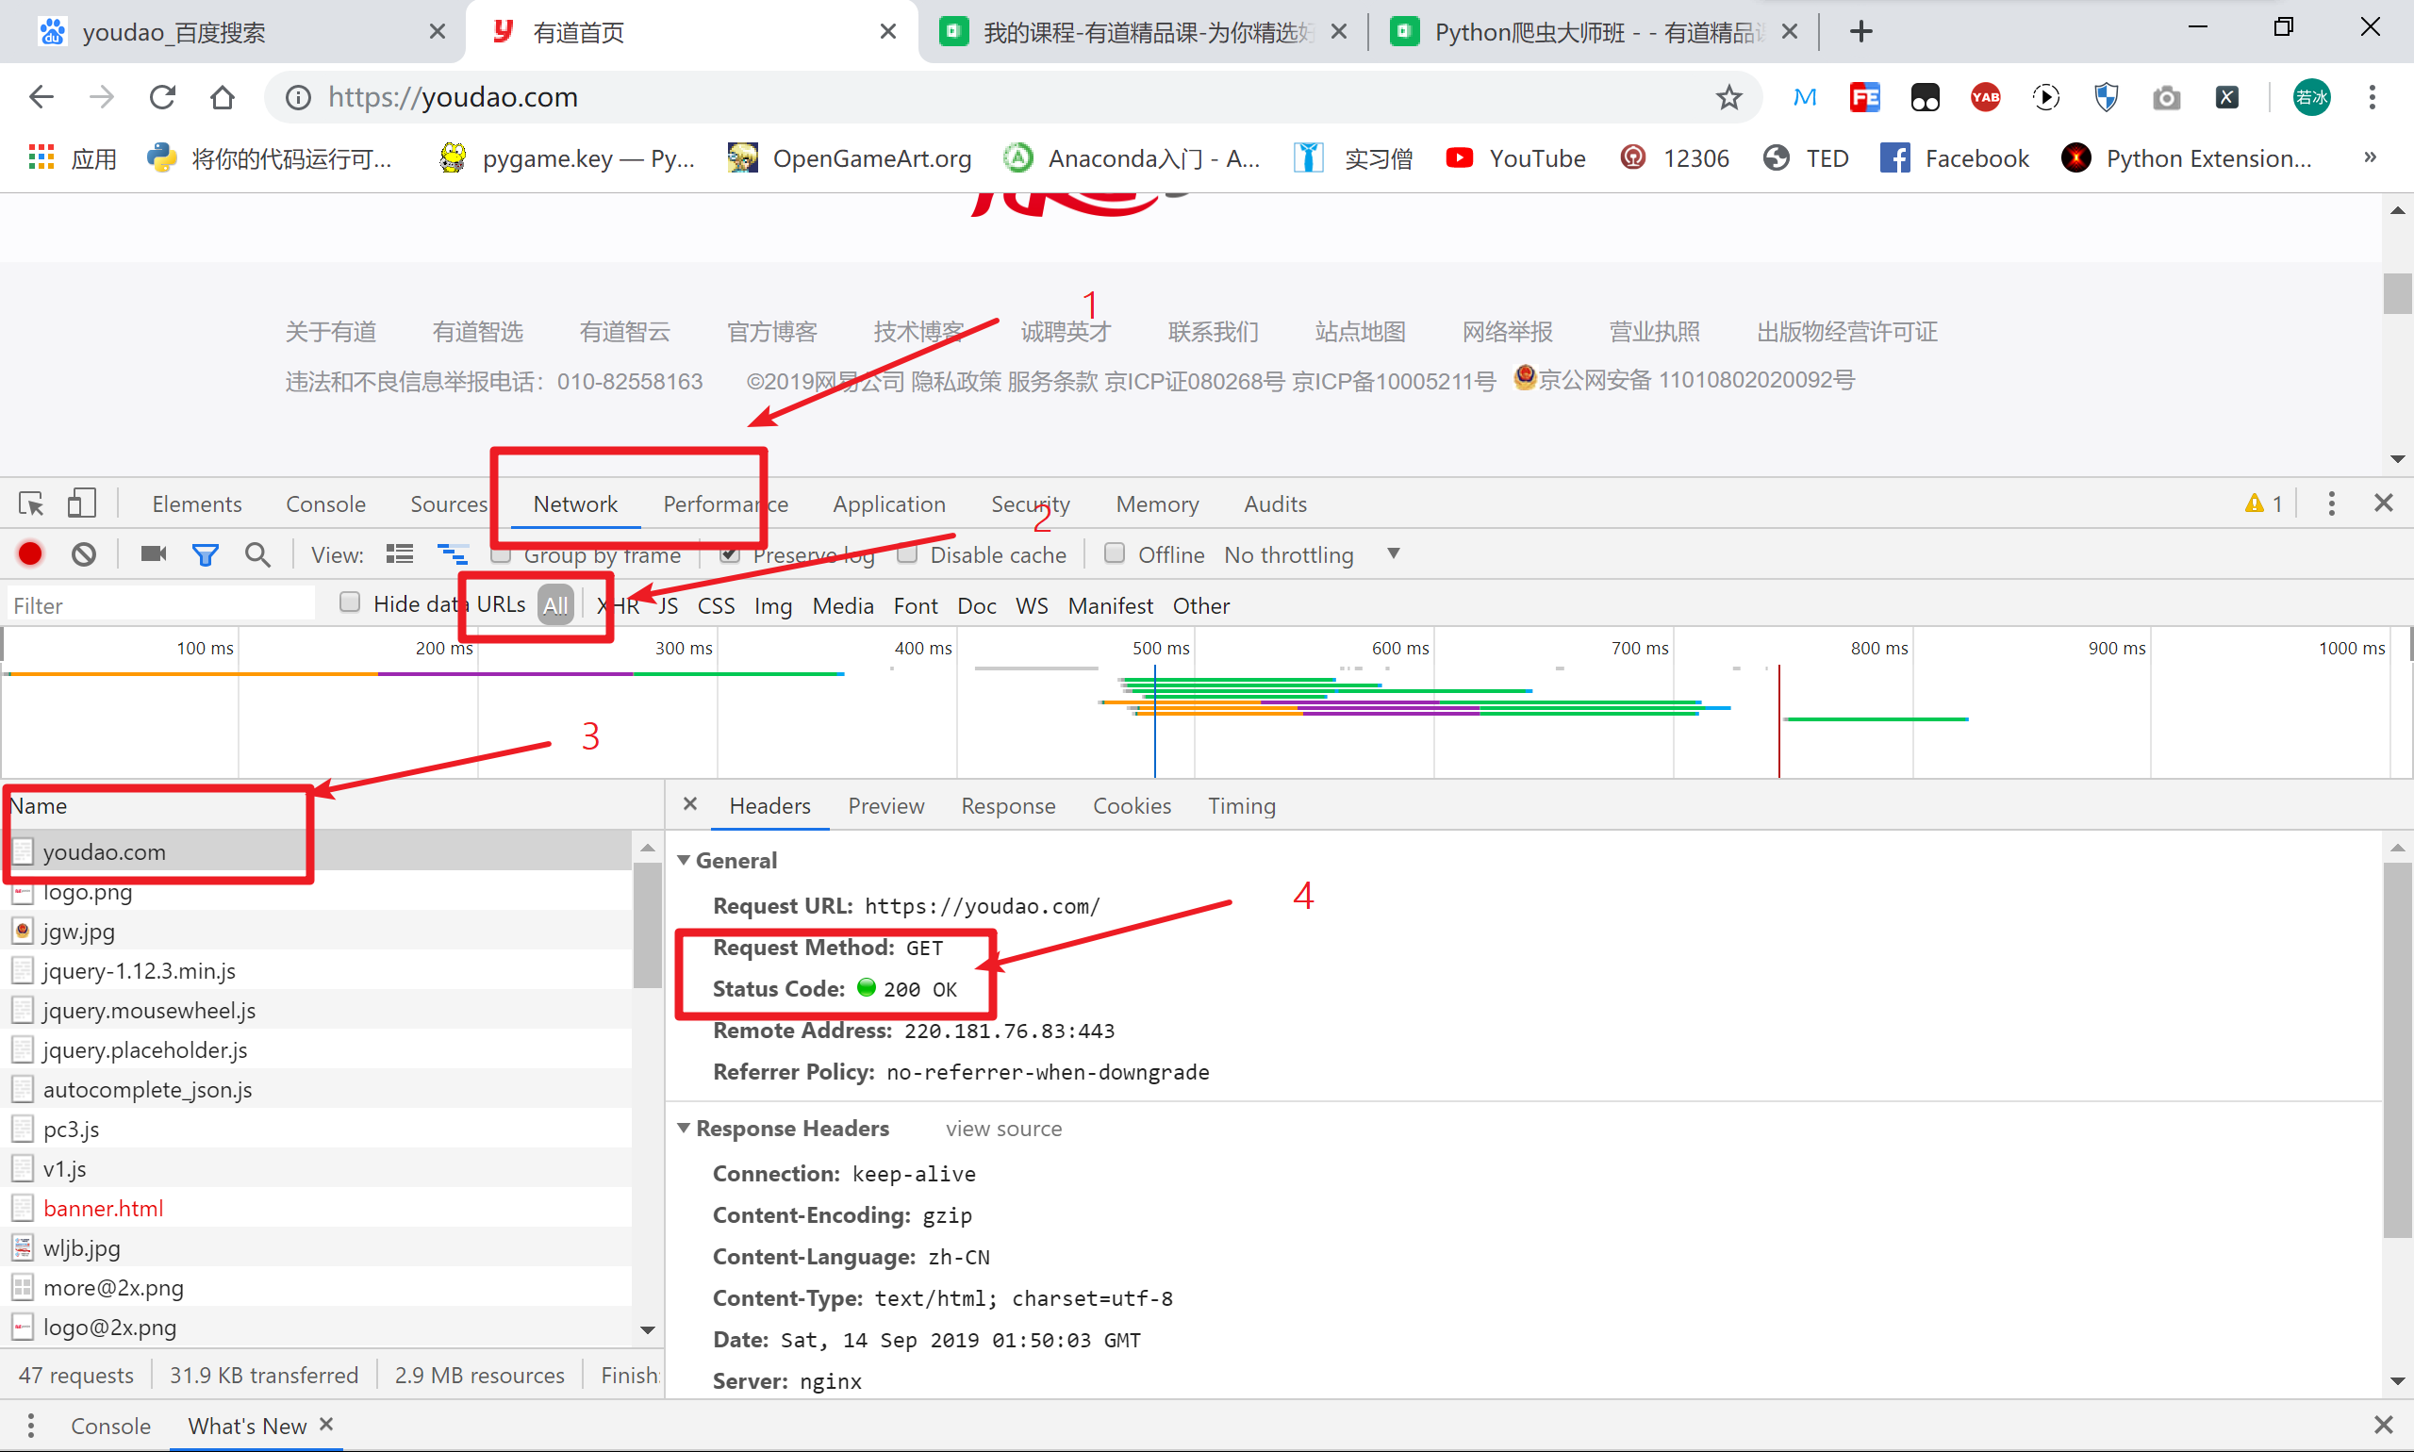The image size is (2414, 1452).
Task: Switch to the Timing tab
Action: pyautogui.click(x=1242, y=805)
